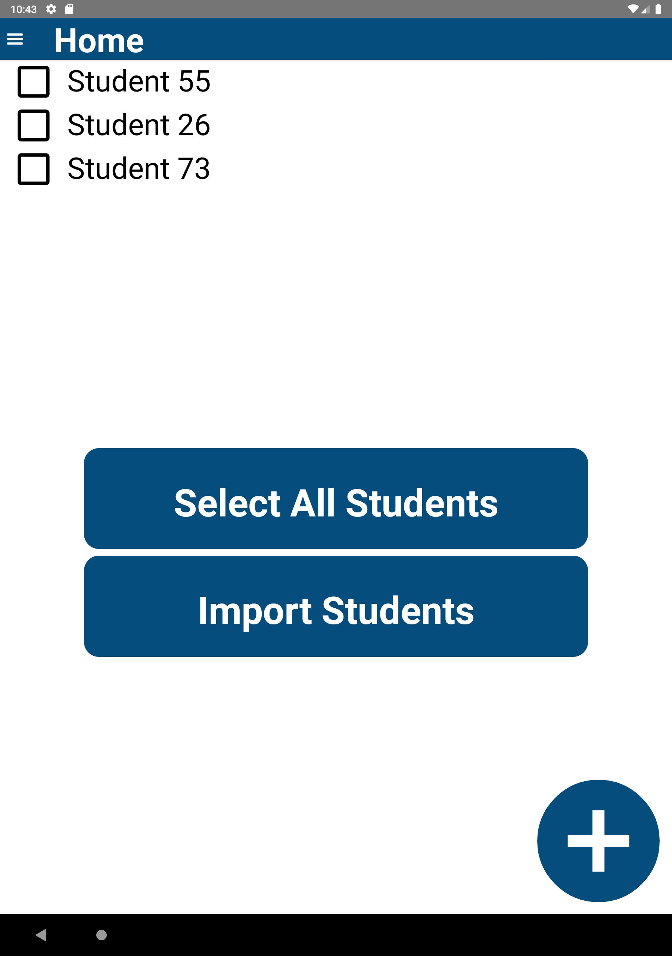Tap the cellular signal strength icon
The image size is (672, 956).
pyautogui.click(x=645, y=9)
